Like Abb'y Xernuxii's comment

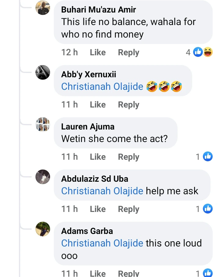[98, 105]
